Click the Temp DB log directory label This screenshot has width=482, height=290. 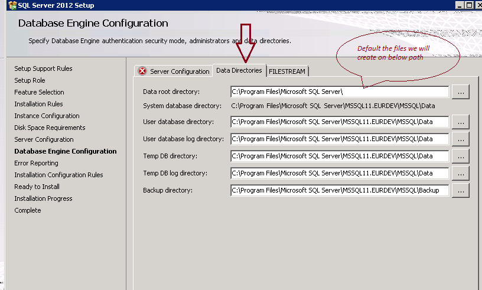point(175,173)
